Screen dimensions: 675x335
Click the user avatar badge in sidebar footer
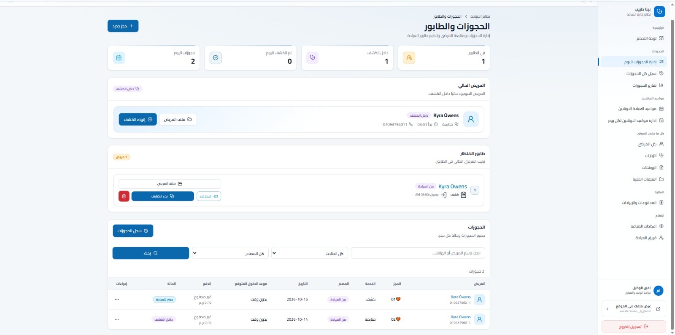coord(659,290)
